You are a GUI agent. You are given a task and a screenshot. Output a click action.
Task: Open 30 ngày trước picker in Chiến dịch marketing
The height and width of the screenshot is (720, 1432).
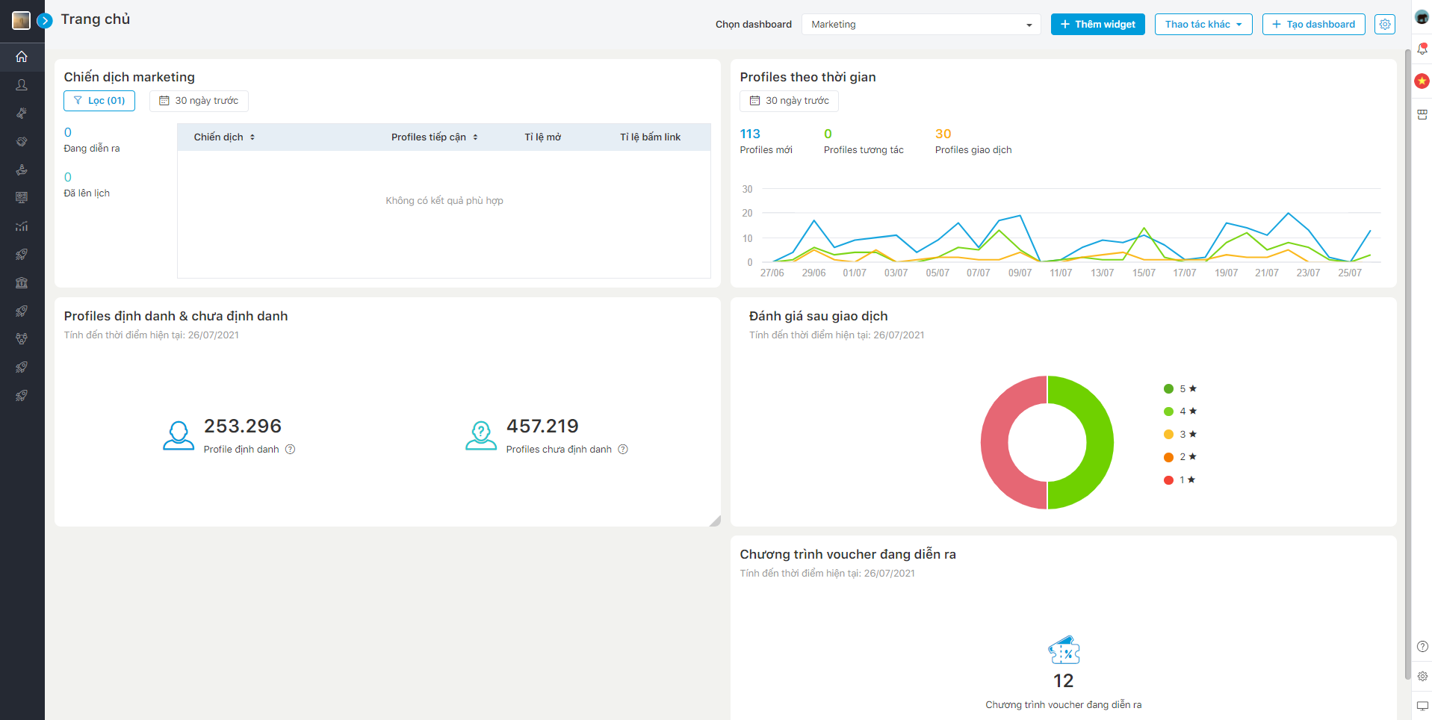click(199, 101)
